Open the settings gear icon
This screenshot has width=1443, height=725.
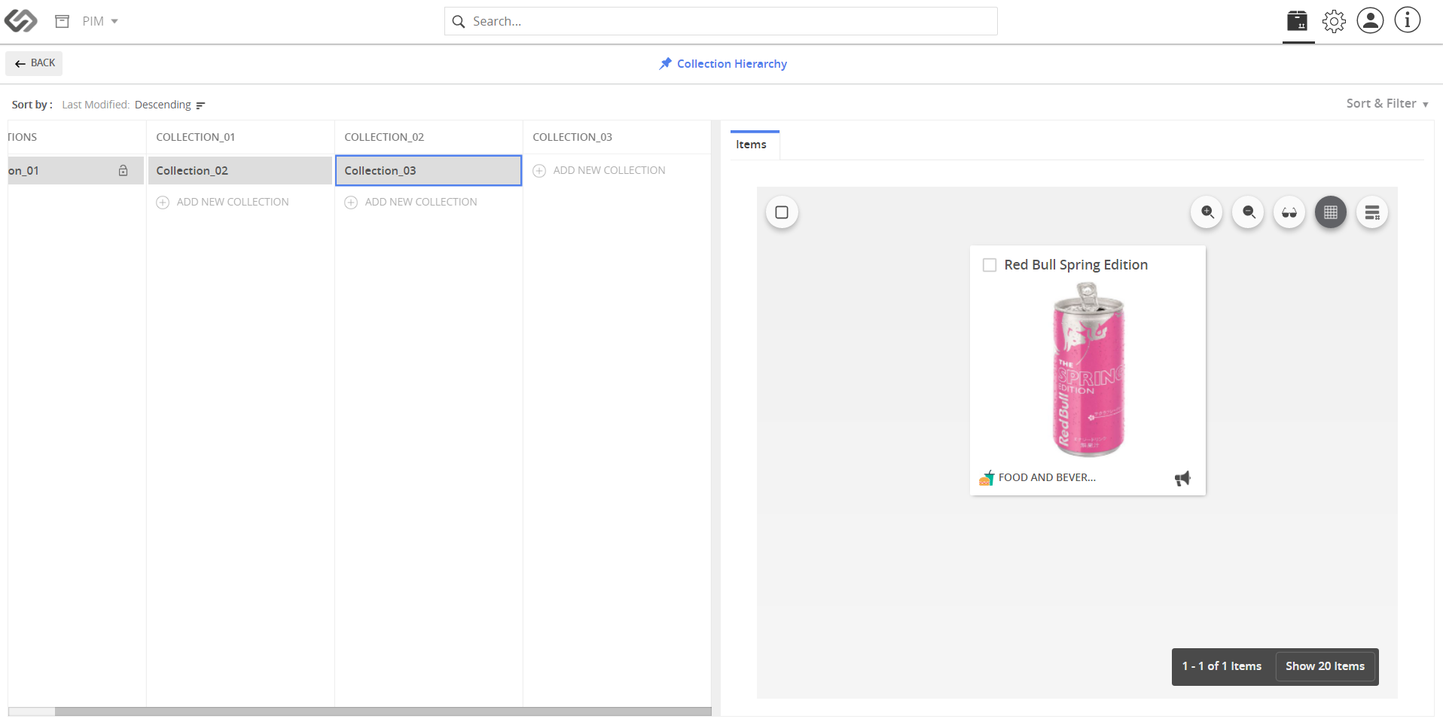tap(1334, 21)
